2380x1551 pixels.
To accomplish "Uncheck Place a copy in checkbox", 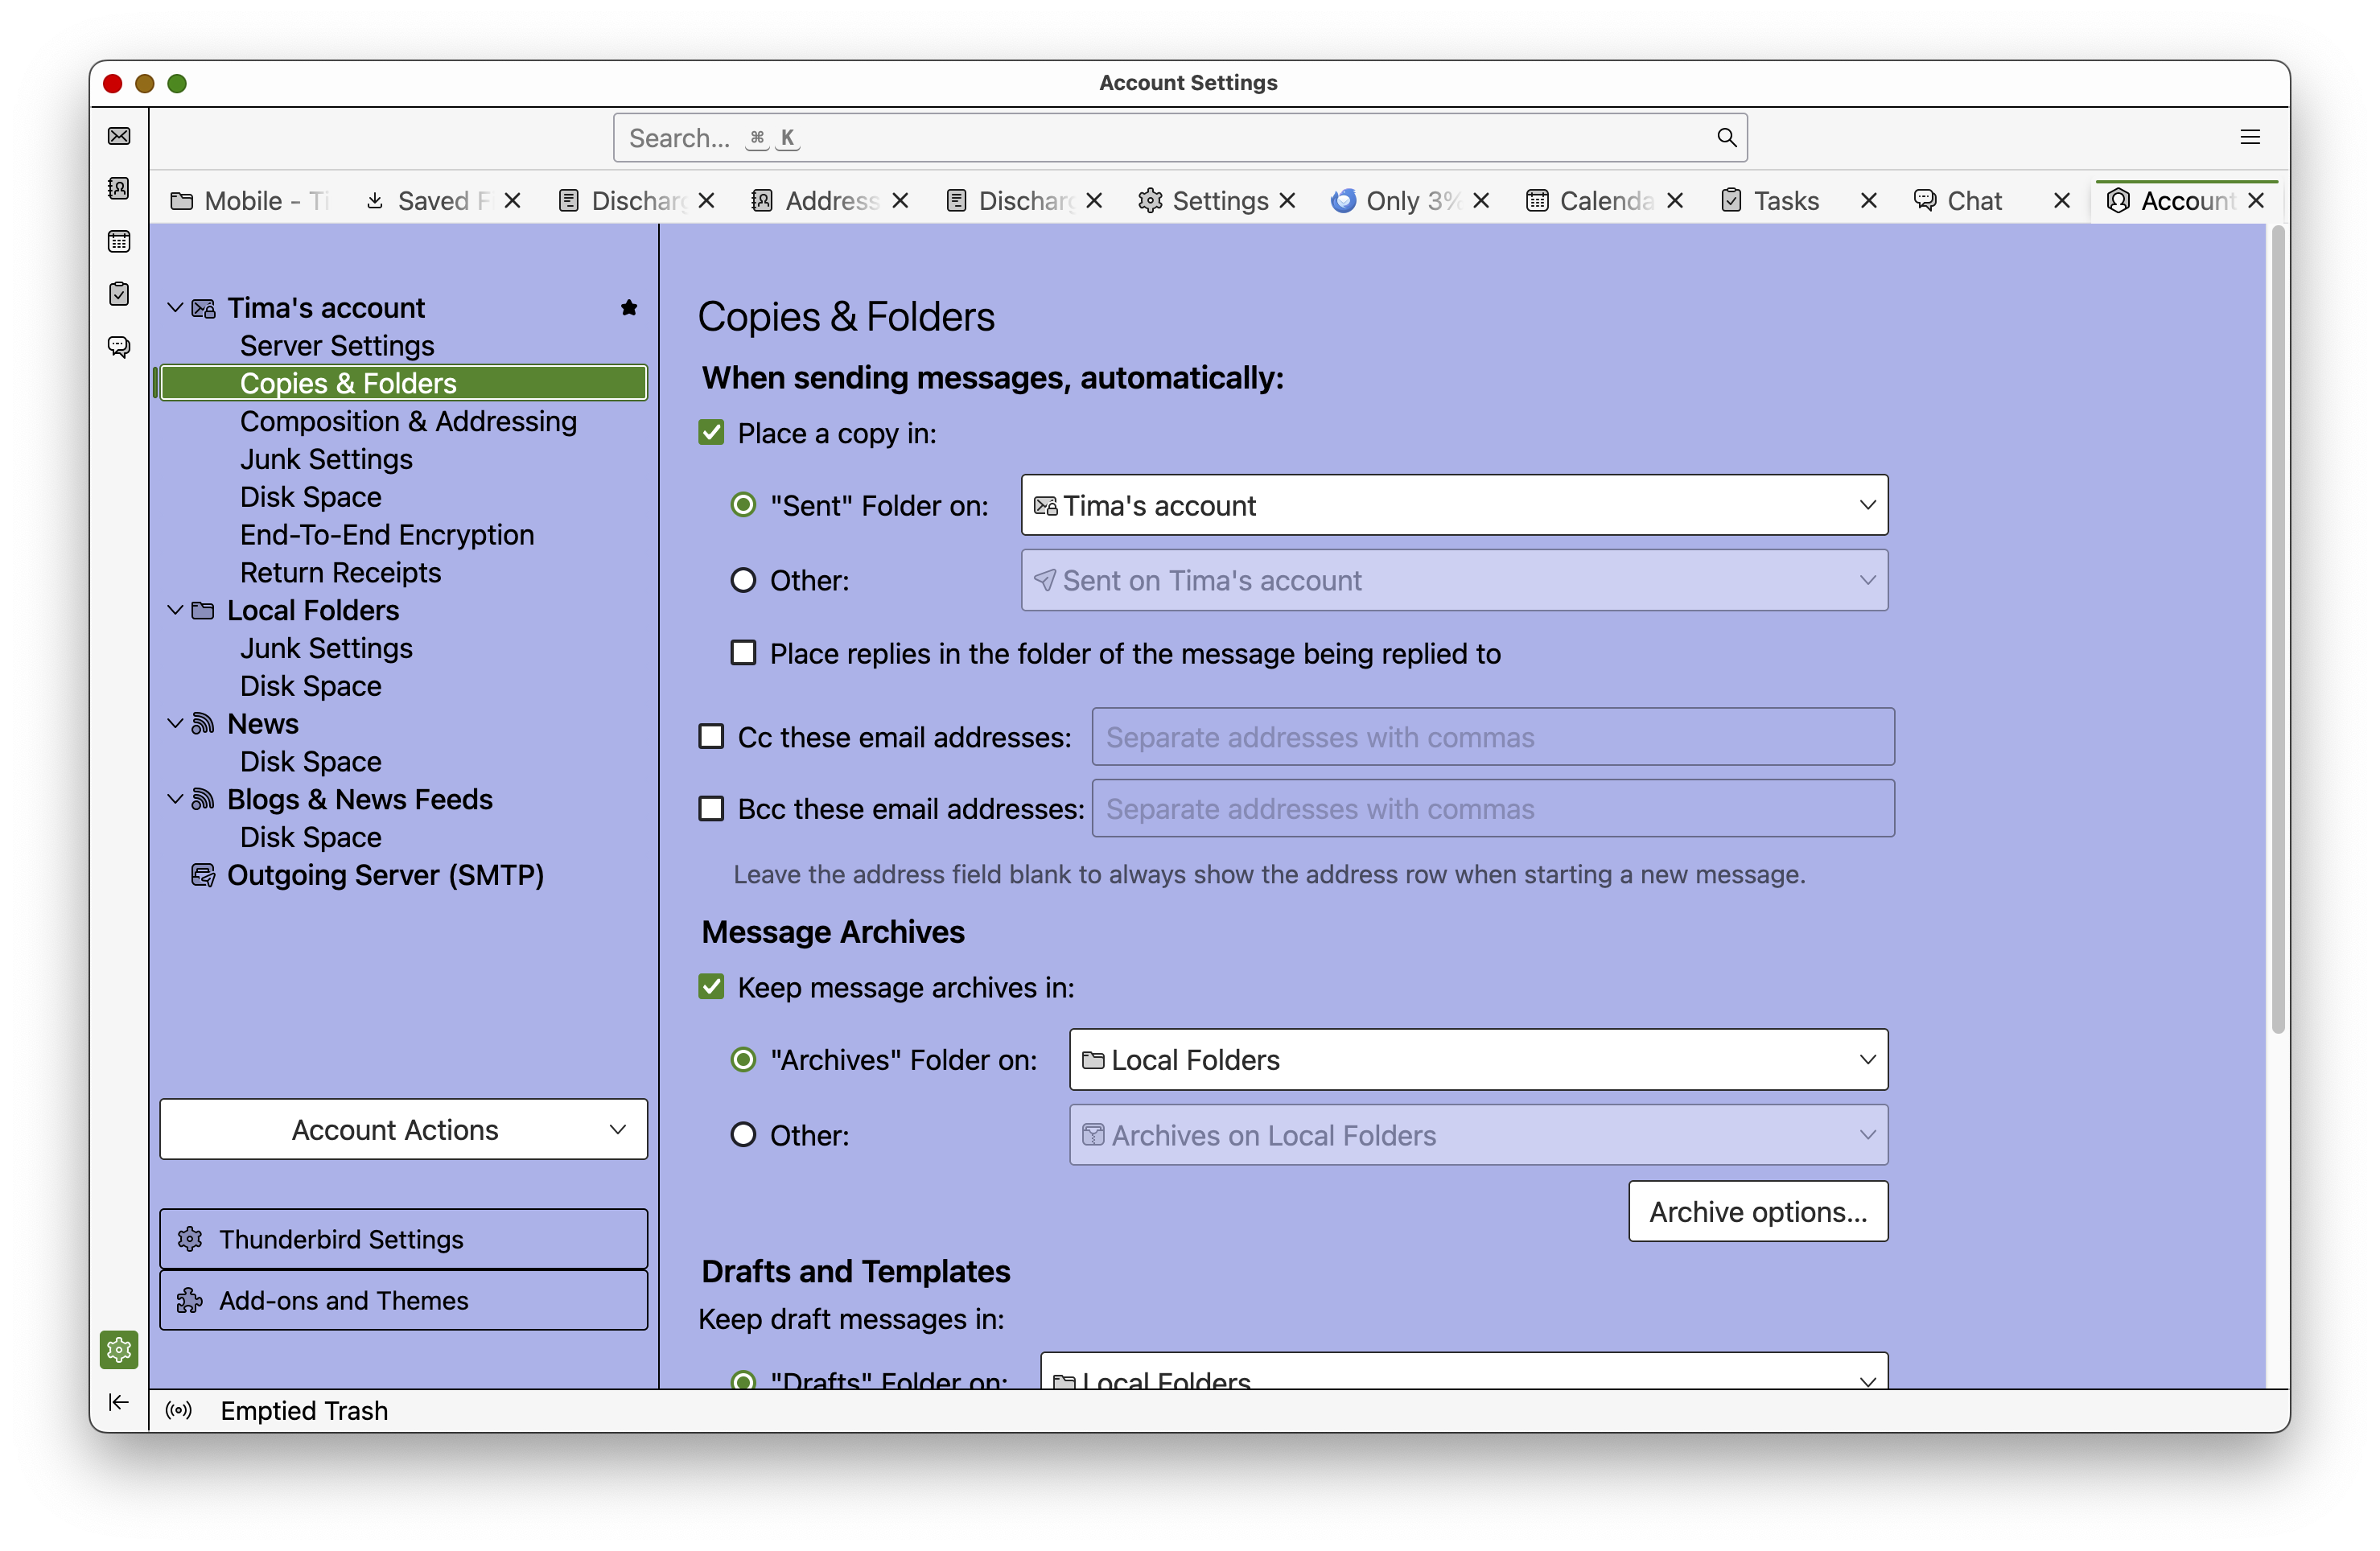I will coord(711,433).
